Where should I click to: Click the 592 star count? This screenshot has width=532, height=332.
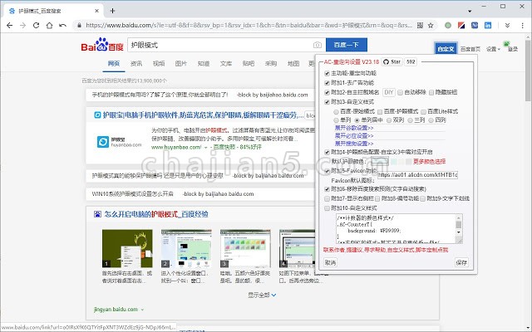(x=411, y=62)
